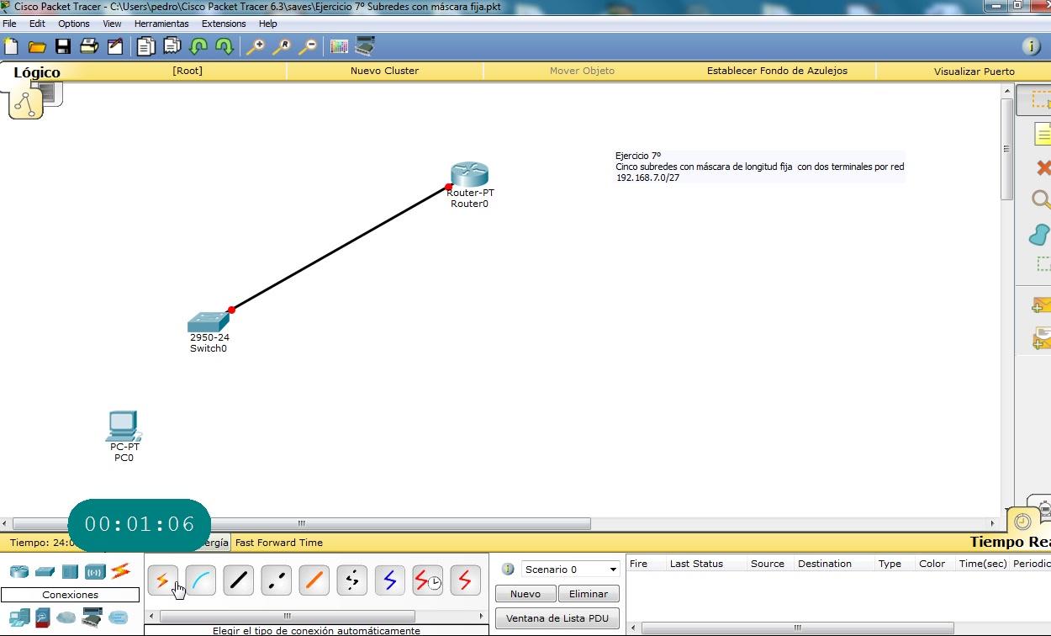The width and height of the screenshot is (1051, 636).
Task: Click Establecer Fondo de Azulejos
Action: 777,71
